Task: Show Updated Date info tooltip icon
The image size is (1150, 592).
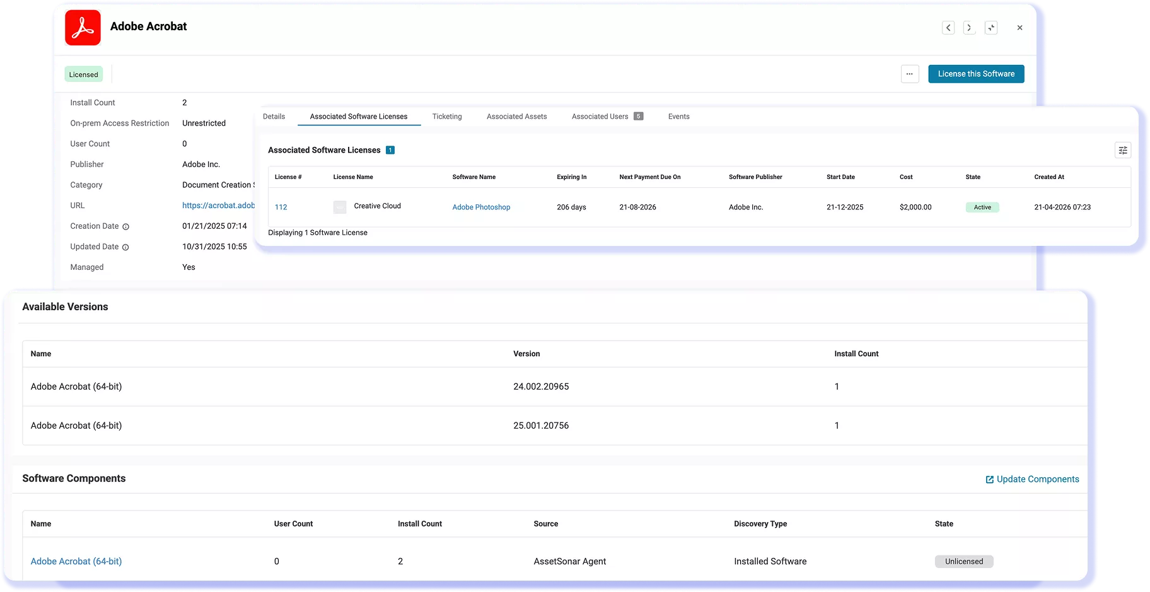Action: coord(125,247)
